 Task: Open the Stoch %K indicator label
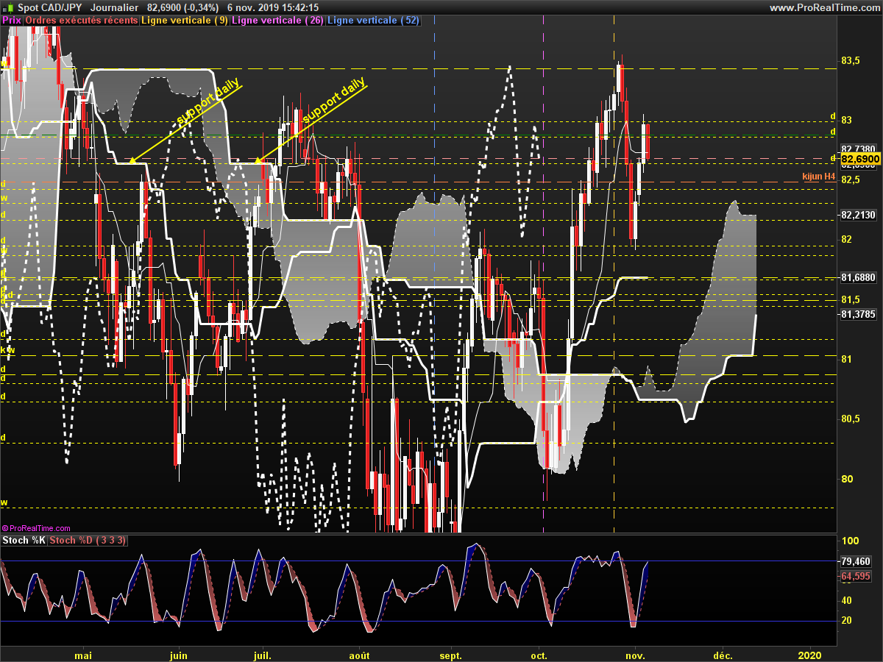pyautogui.click(x=24, y=541)
